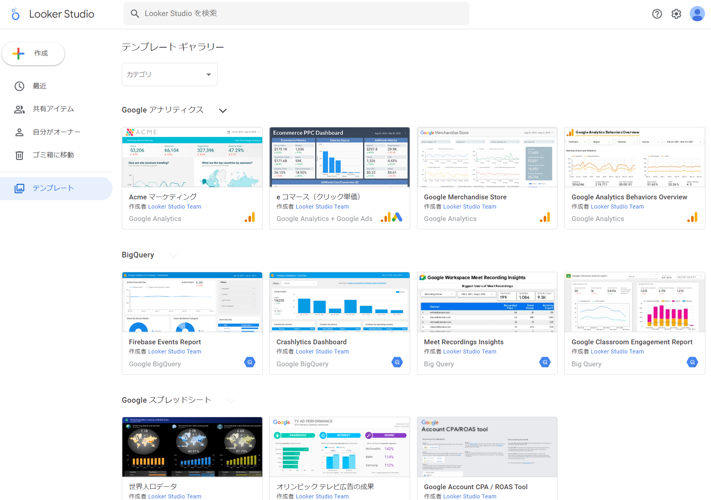Image resolution: width=711 pixels, height=500 pixels.
Task: Click the people icon beside 共有アイテム
Action: click(x=19, y=109)
